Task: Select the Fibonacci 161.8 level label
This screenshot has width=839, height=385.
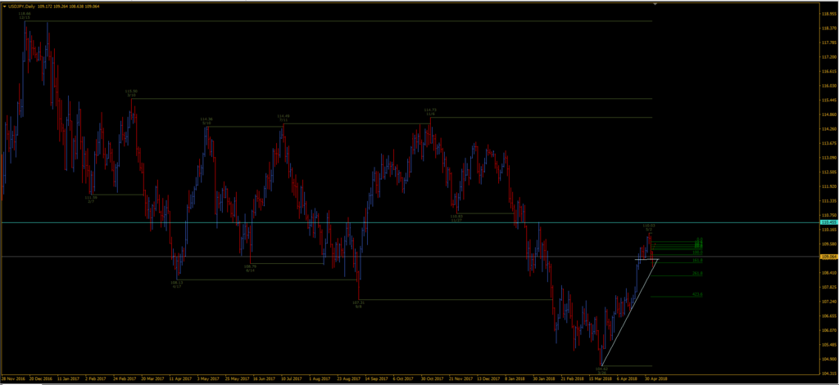Action: pyautogui.click(x=697, y=260)
